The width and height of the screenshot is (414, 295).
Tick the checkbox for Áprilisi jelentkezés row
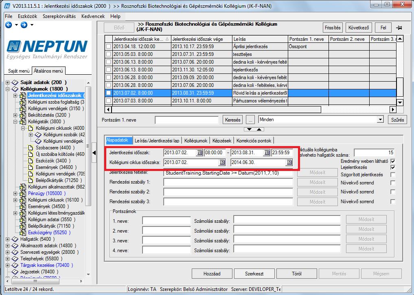tap(109, 47)
